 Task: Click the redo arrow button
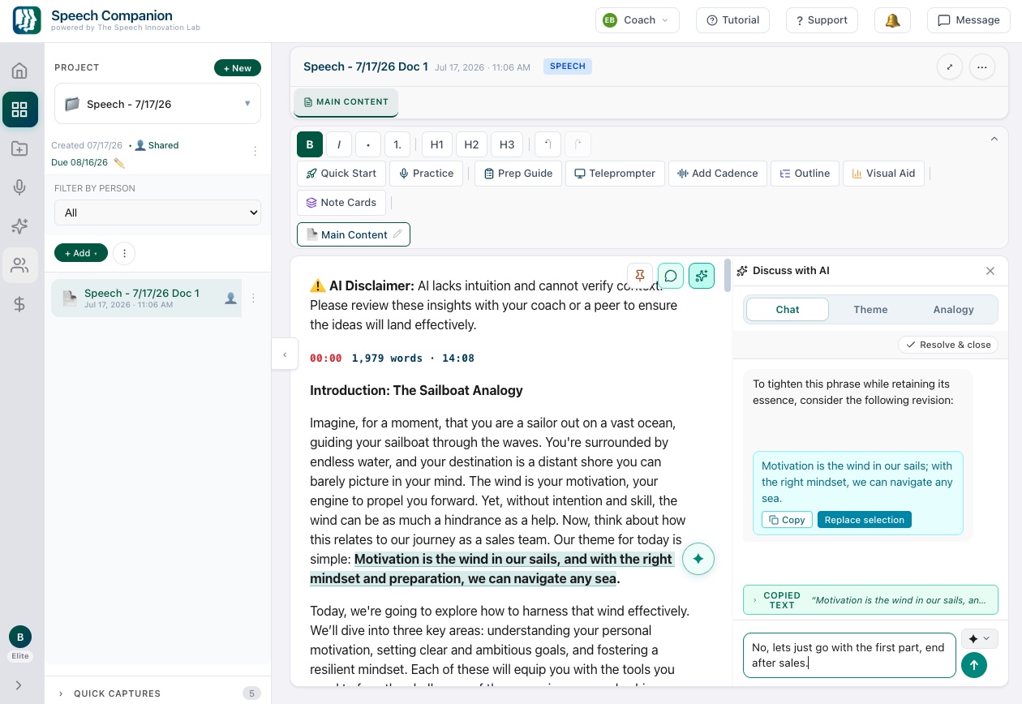pos(578,144)
